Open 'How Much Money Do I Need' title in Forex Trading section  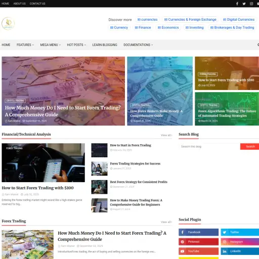click(112, 236)
